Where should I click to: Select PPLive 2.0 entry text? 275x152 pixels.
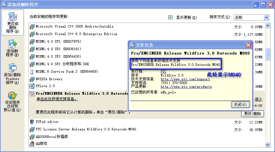[x=45, y=86]
